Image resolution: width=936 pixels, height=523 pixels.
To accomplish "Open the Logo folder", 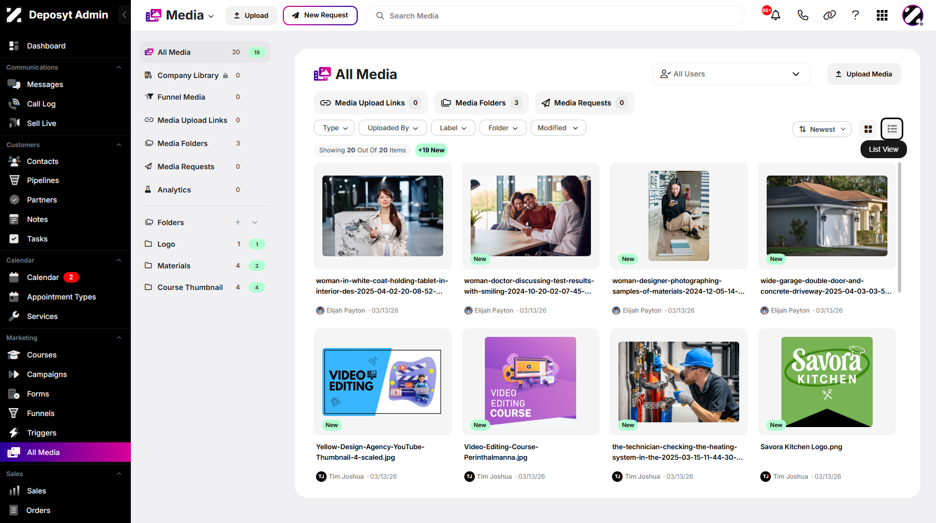I will pyautogui.click(x=205, y=244).
